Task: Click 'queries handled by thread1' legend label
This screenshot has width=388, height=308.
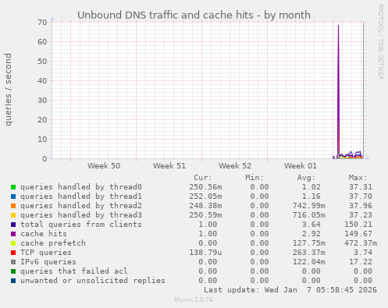Action: [x=81, y=196]
